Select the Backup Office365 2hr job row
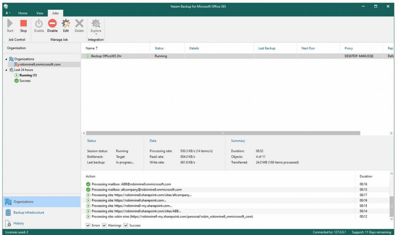 pos(238,56)
